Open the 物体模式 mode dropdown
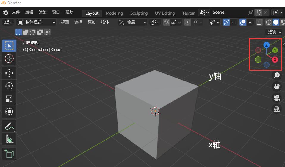The height and width of the screenshot is (167, 285). (36, 22)
